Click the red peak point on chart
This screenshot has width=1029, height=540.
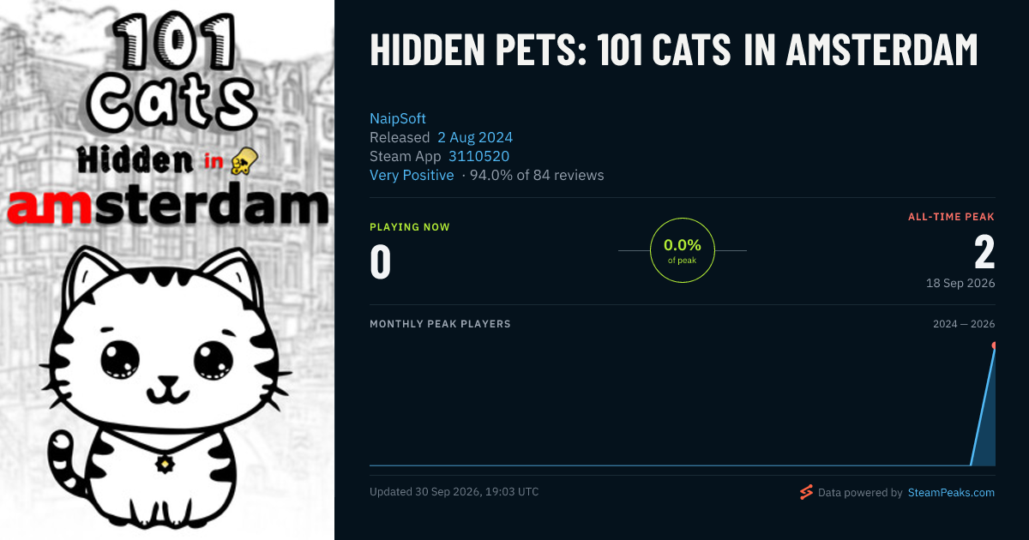coord(994,345)
